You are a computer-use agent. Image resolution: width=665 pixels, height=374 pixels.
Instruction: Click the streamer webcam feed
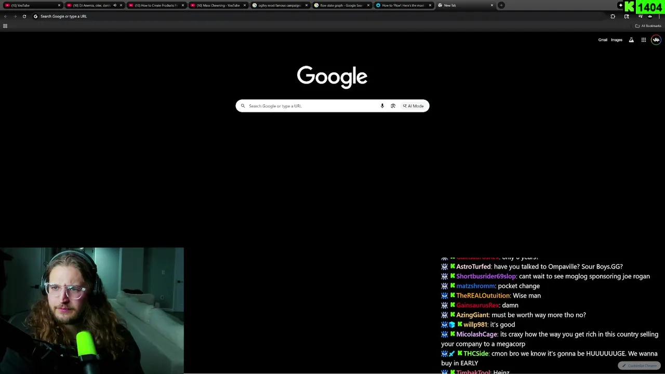[92, 311]
